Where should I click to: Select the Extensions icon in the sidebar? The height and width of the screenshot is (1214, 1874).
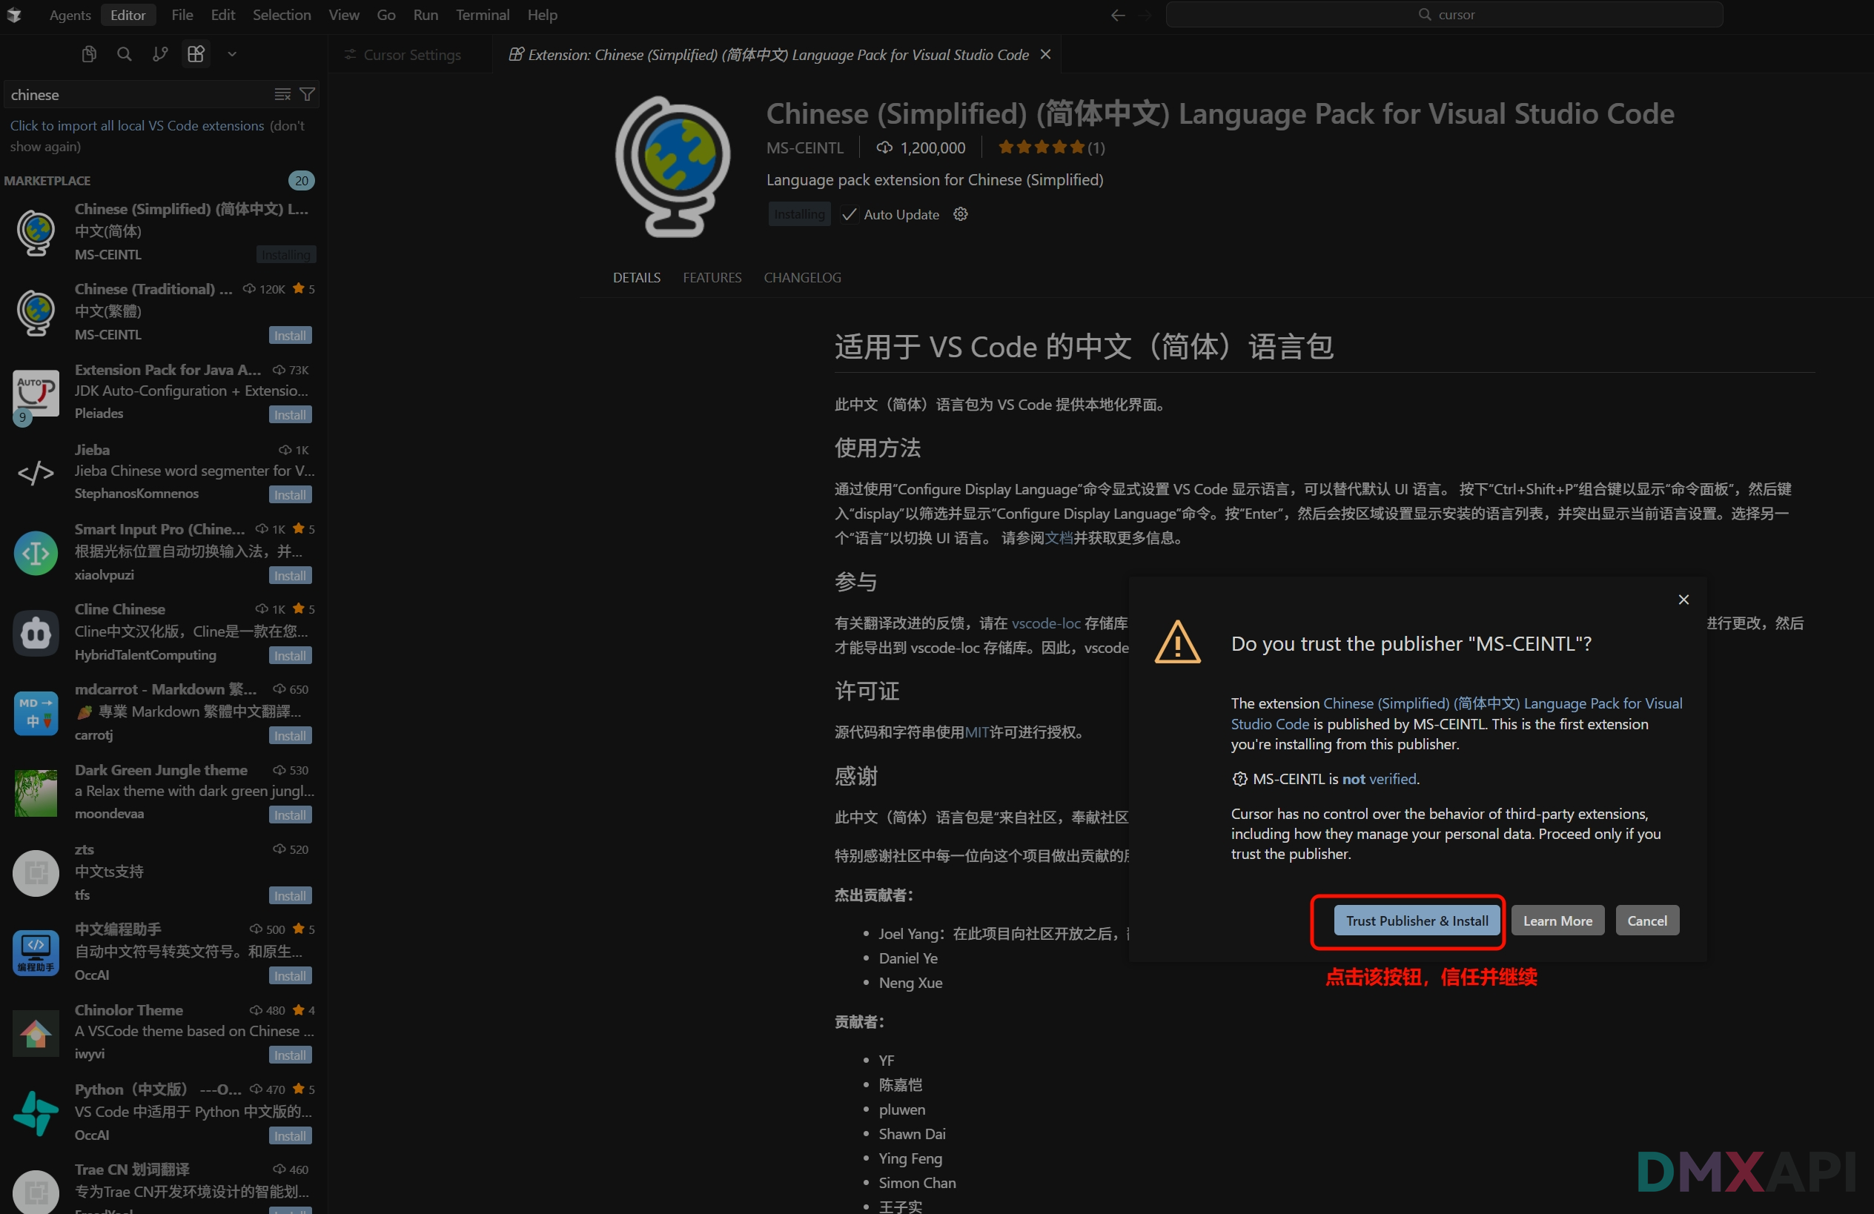195,53
